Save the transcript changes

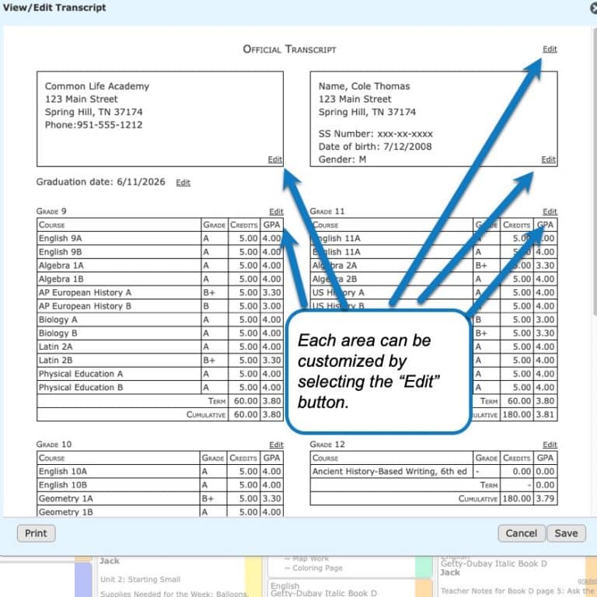coord(566,533)
